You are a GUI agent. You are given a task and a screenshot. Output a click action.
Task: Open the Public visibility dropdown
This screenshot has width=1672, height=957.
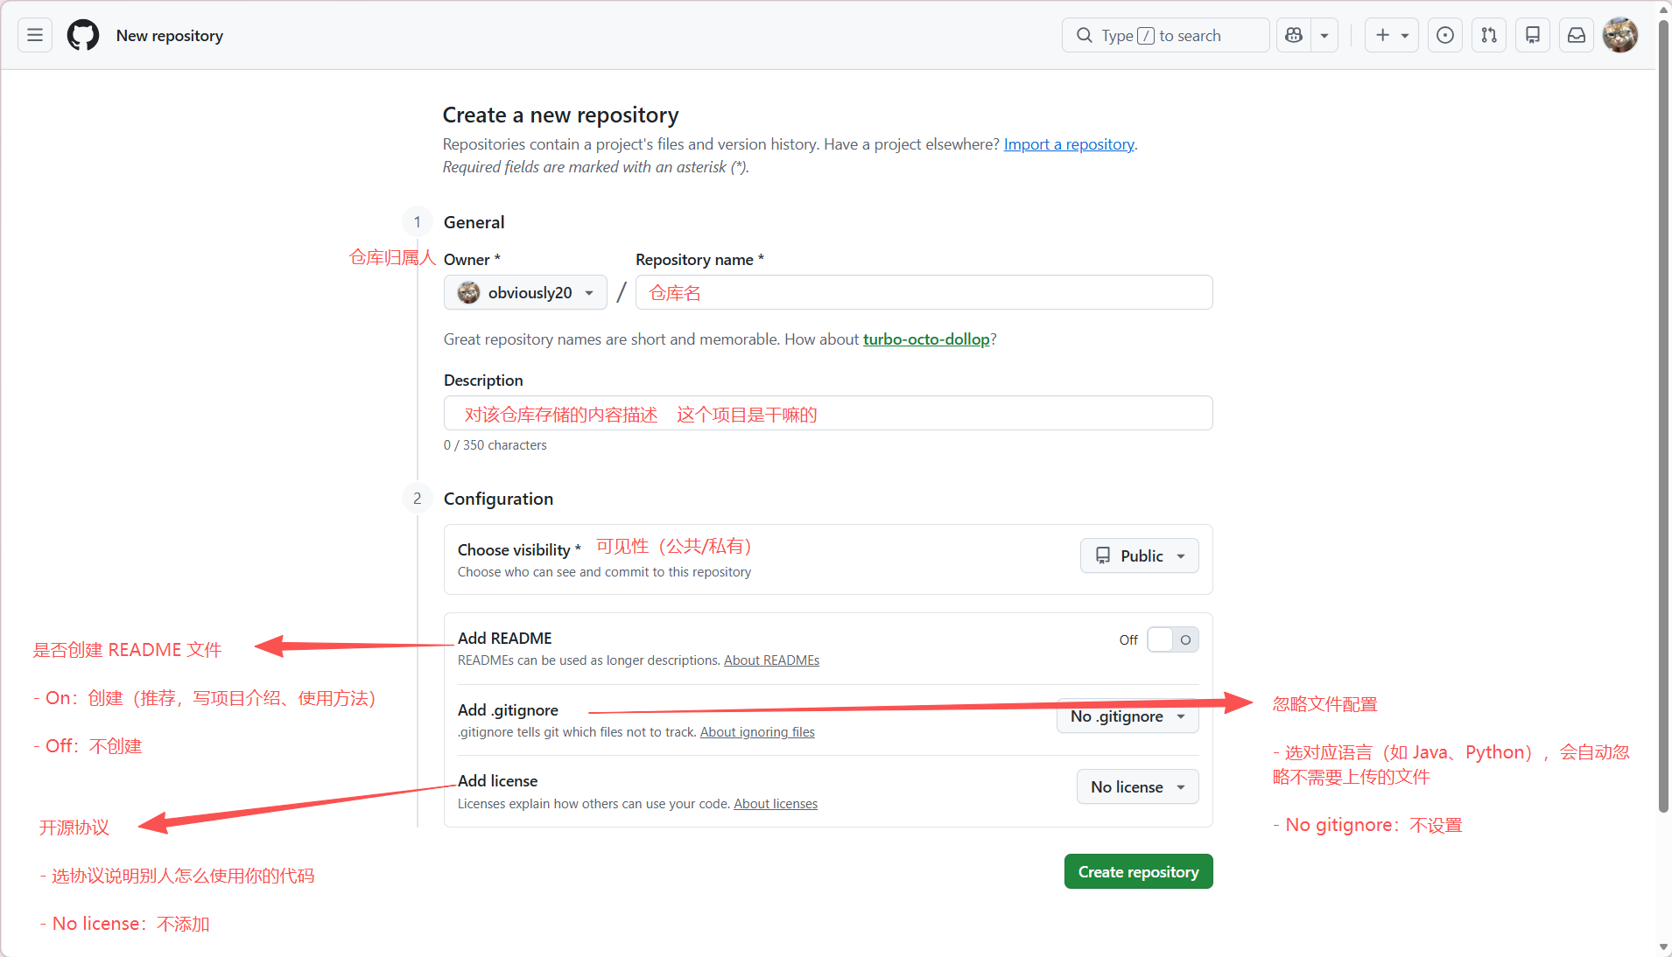pyautogui.click(x=1139, y=555)
